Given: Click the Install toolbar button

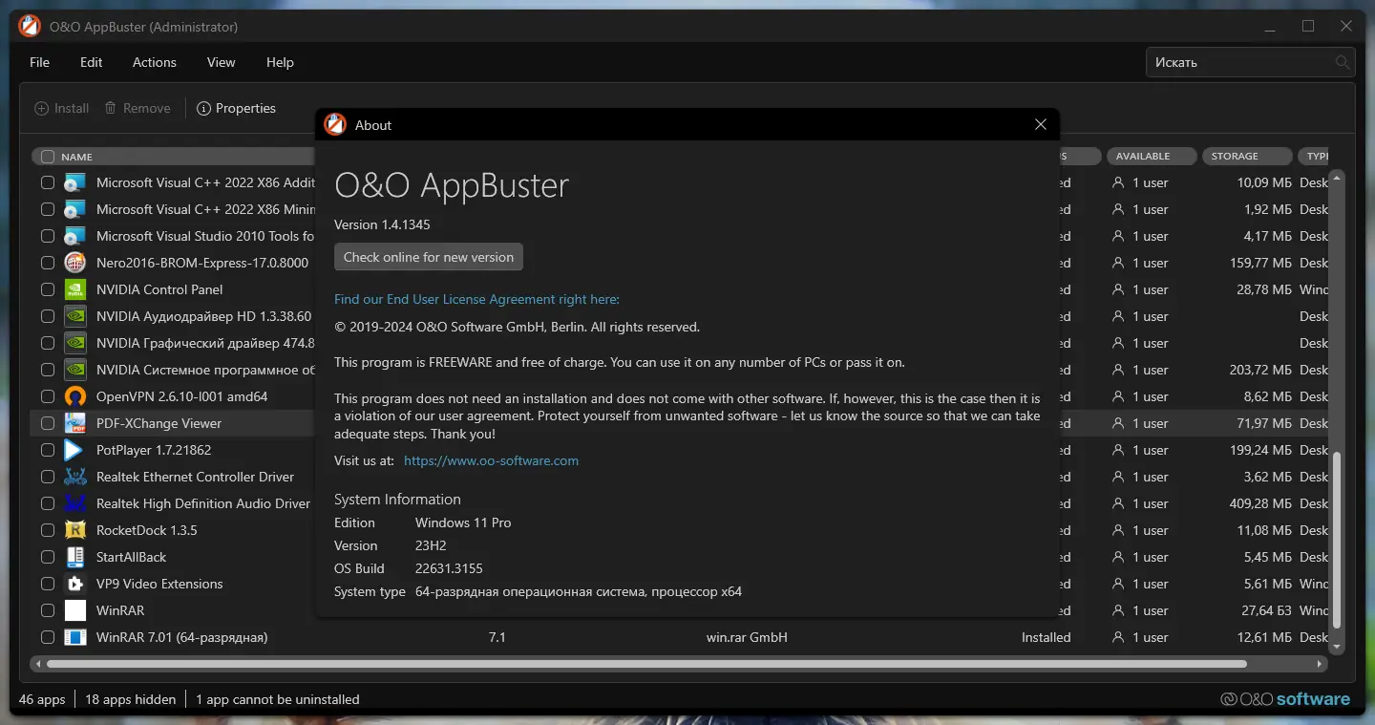Looking at the screenshot, I should tap(62, 109).
